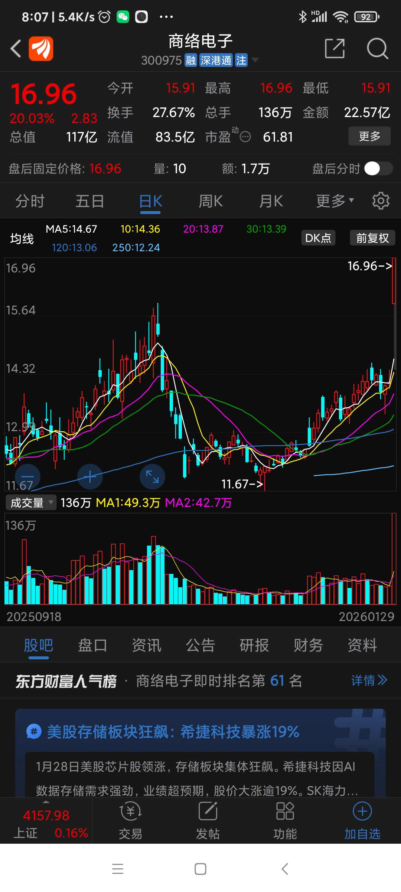This screenshot has width=401, height=892.
Task: Tap the 换手 27.67% value
Action: click(x=173, y=112)
